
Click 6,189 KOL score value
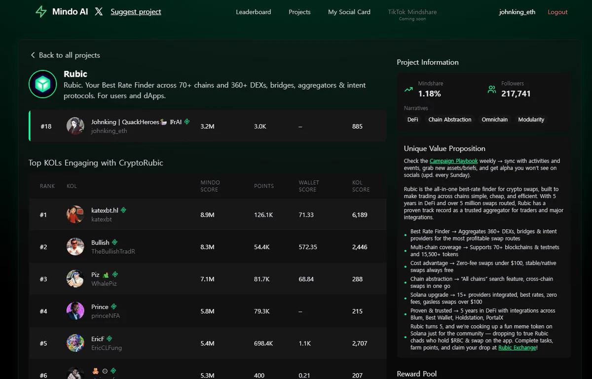(360, 215)
